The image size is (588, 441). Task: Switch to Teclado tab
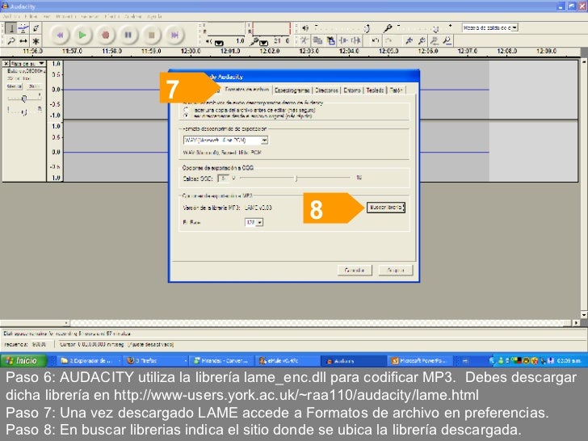point(375,90)
